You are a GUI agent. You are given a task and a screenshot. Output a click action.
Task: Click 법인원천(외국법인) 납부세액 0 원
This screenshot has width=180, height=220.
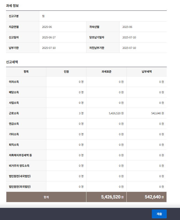point(162,187)
